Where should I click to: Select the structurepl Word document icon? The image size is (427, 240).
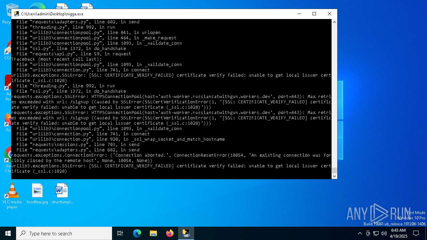pos(62,194)
